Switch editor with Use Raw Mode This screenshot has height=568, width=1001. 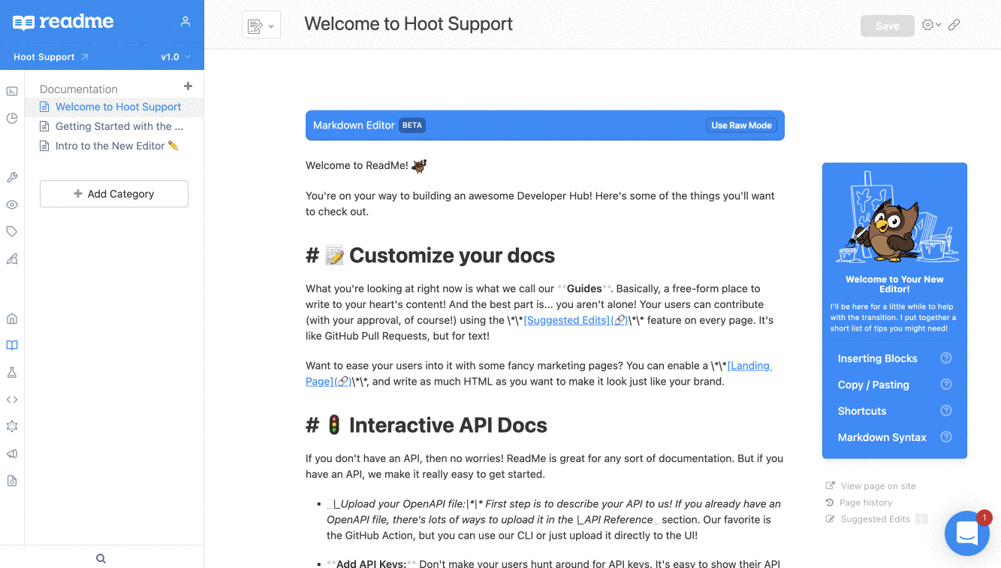[x=742, y=125]
